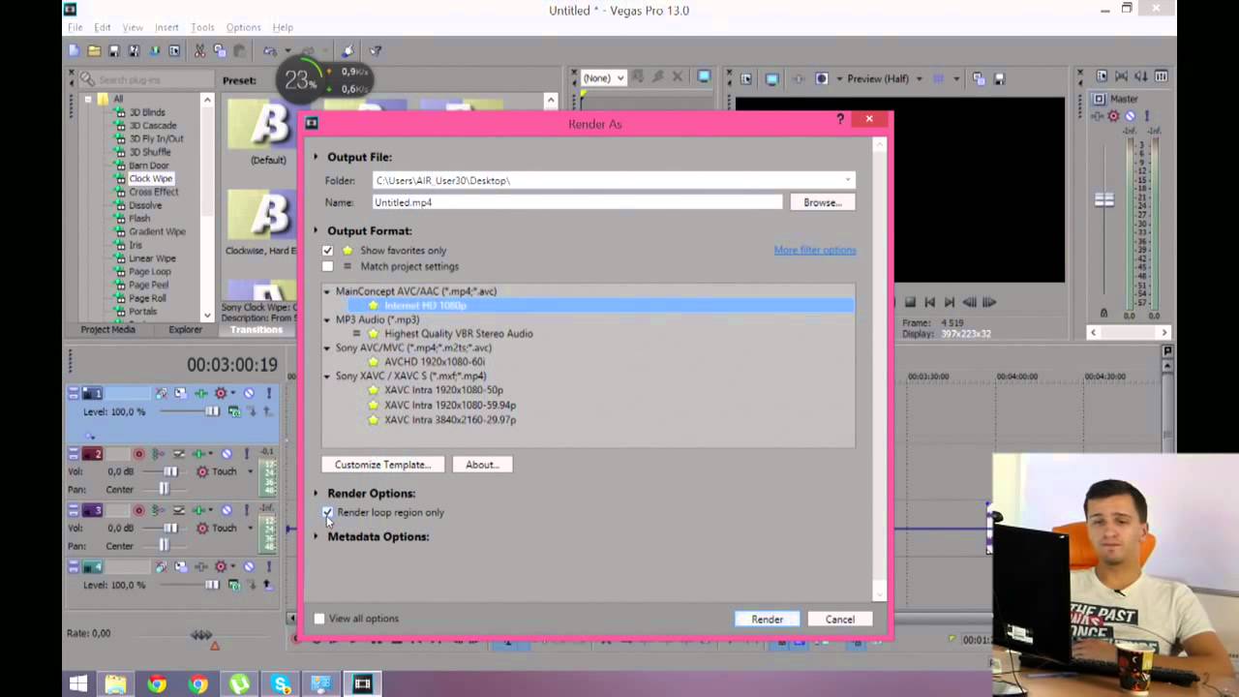
Task: Open the Preview (Half) quality dropdown
Action: 919,78
